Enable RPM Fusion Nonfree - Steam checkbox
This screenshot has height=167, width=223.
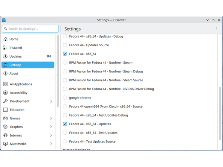[x=65, y=62]
